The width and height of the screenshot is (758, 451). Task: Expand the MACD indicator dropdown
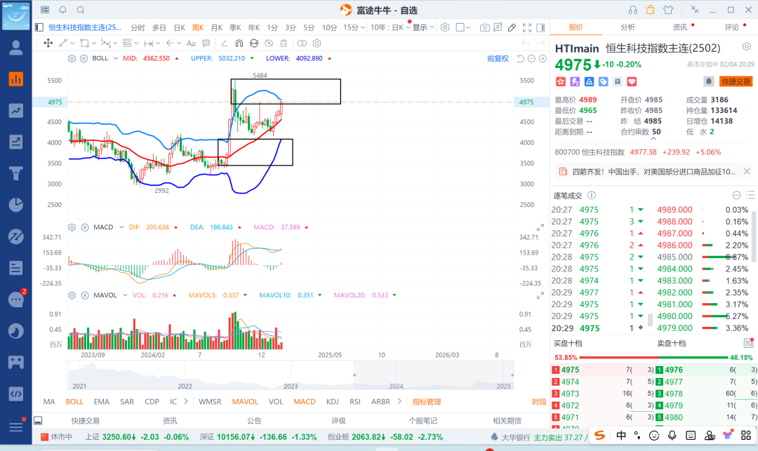pos(121,227)
